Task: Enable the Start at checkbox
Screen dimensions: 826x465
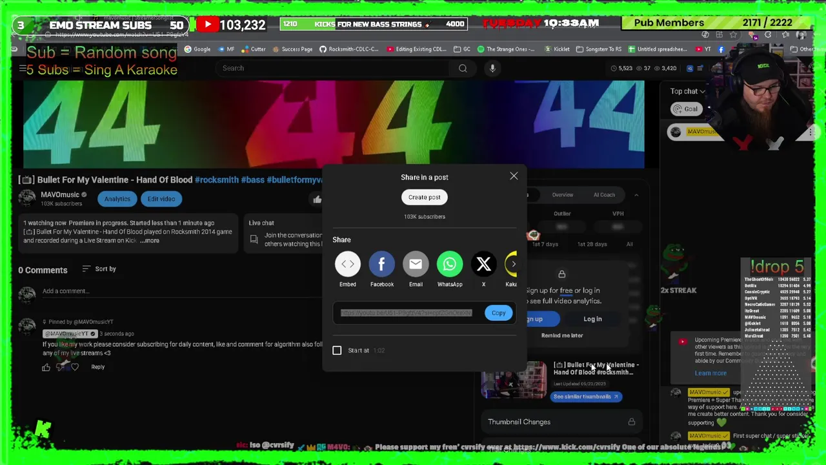Action: pos(337,350)
